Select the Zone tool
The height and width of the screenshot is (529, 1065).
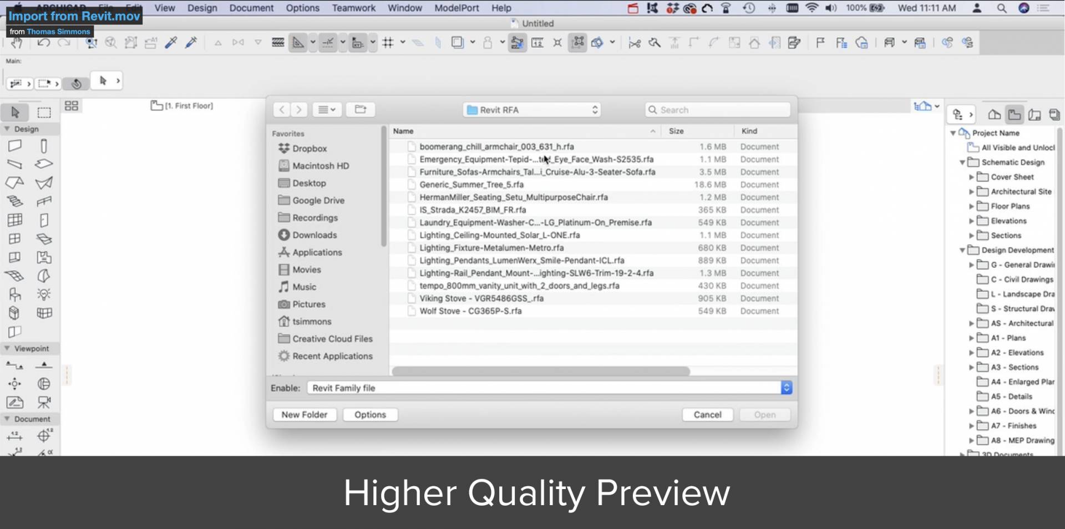[x=44, y=257]
